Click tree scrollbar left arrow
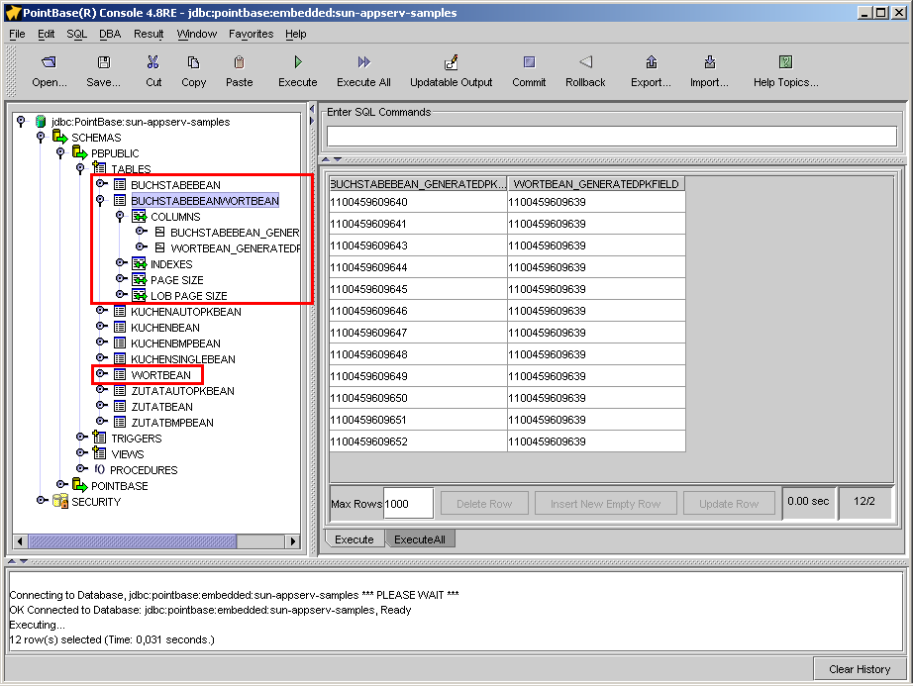Image resolution: width=913 pixels, height=686 pixels. click(21, 541)
